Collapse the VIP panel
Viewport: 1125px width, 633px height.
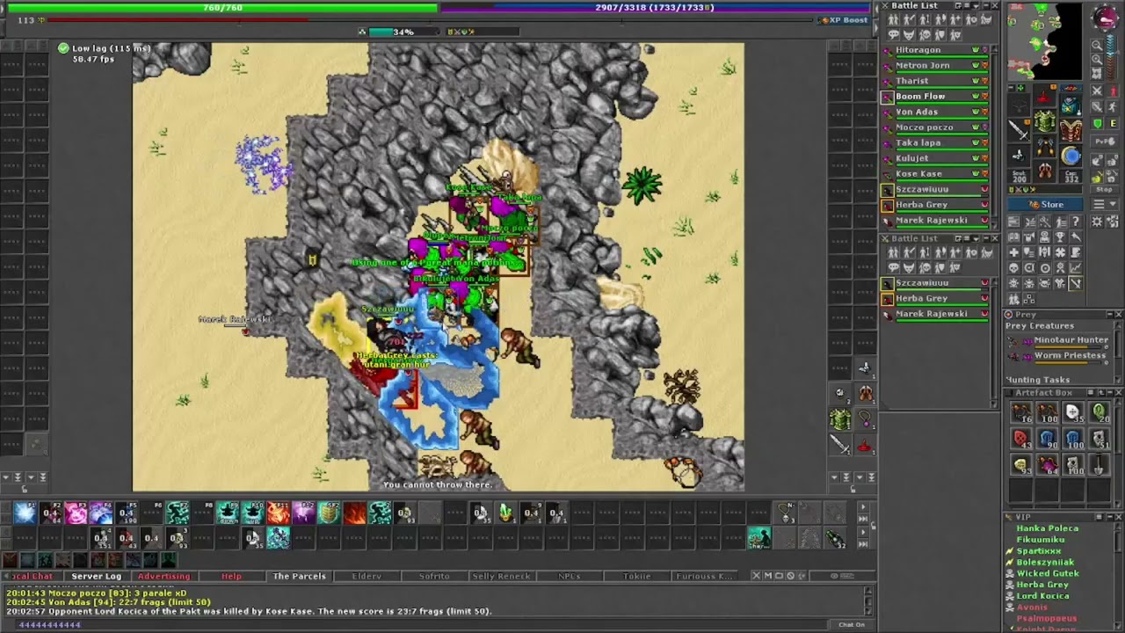[x=1108, y=517]
